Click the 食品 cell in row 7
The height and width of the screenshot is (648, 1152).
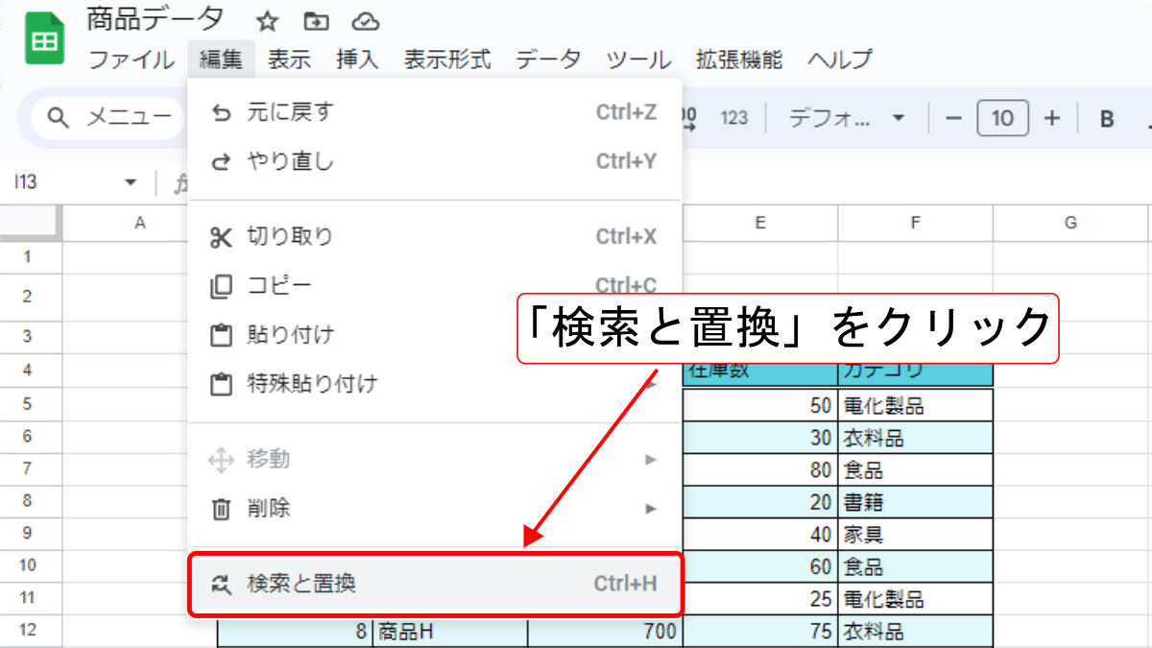pos(916,471)
